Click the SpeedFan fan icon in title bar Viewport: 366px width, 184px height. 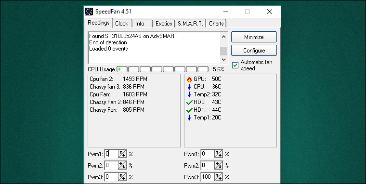pos(89,12)
